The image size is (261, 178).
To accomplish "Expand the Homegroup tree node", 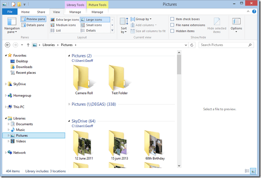I will click(6, 96).
